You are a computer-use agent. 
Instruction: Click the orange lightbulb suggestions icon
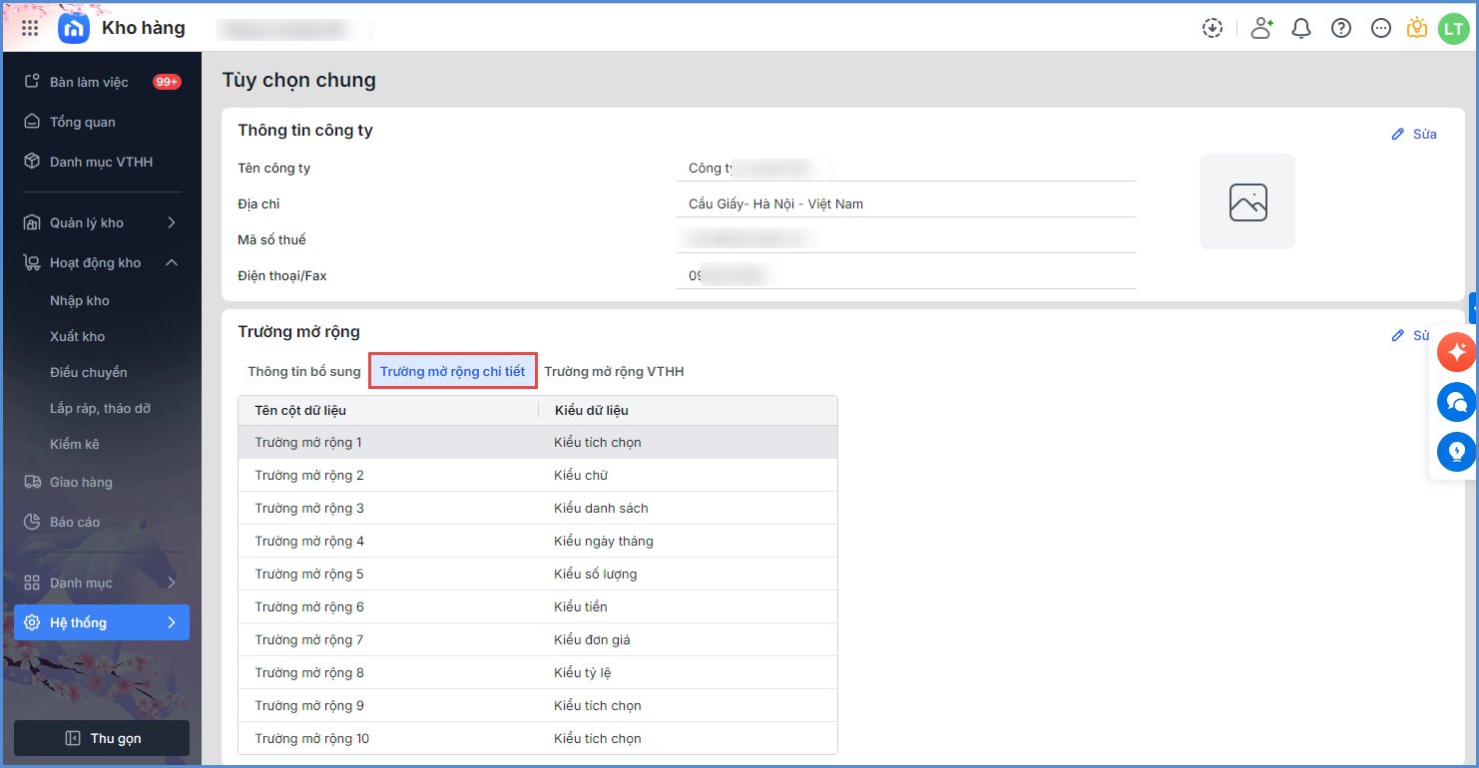pyautogui.click(x=1417, y=28)
